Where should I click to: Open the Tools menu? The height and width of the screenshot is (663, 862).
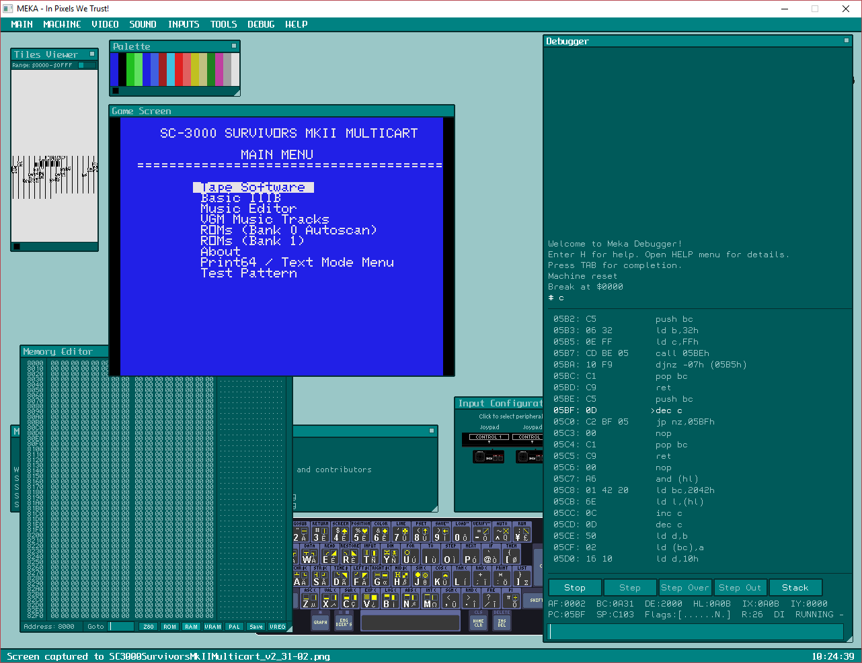click(x=223, y=24)
